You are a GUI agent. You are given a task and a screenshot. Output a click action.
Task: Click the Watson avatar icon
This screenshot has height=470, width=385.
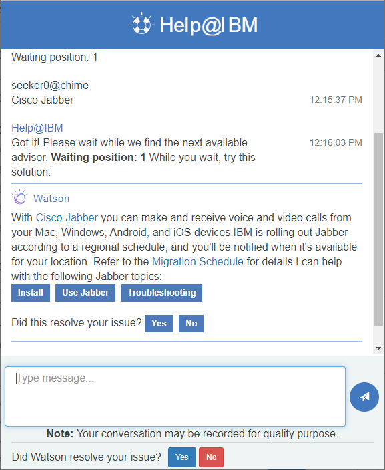(x=20, y=197)
